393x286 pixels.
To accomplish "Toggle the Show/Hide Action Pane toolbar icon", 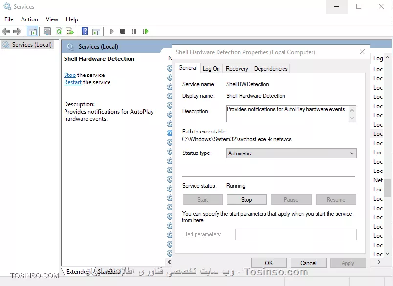I will [96, 32].
